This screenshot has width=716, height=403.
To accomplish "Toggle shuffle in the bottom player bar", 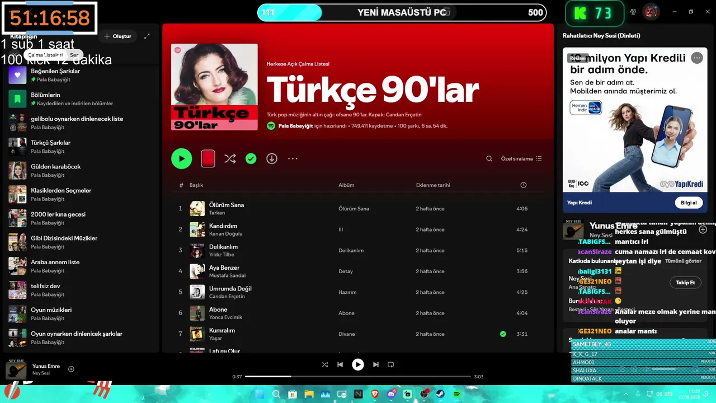I will pos(325,364).
